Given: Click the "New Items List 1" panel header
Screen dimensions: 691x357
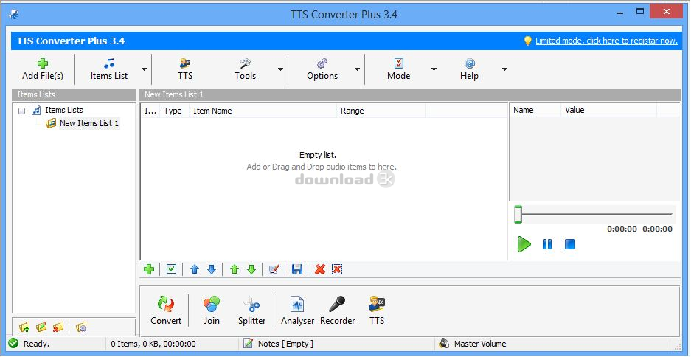Looking at the screenshot, I should [x=410, y=94].
